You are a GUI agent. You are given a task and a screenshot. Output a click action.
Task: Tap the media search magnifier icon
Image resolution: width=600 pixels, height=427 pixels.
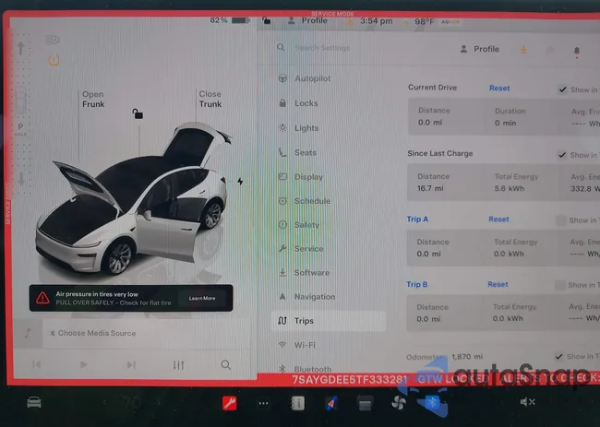pos(226,365)
